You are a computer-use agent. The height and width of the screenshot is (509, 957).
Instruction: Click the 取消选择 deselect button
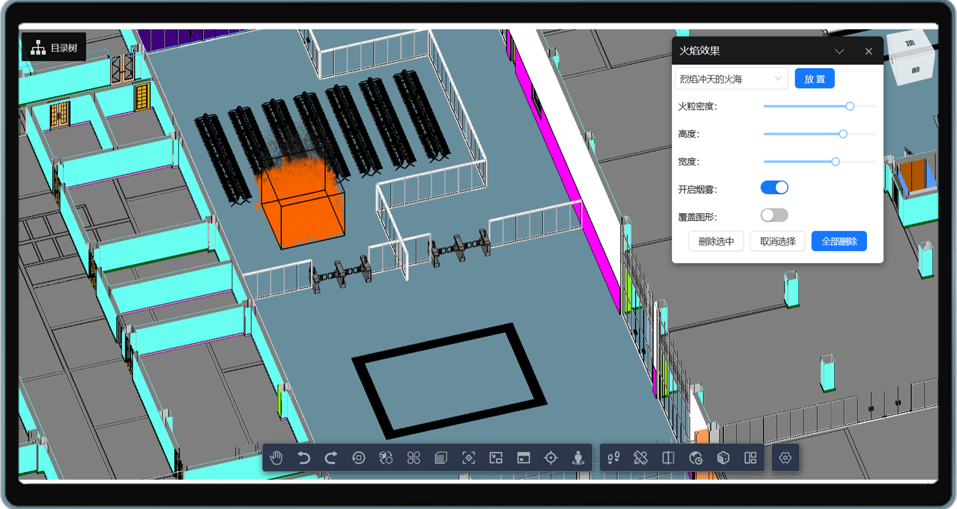coord(777,241)
